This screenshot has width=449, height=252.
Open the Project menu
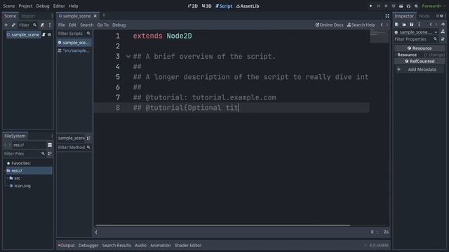25,6
